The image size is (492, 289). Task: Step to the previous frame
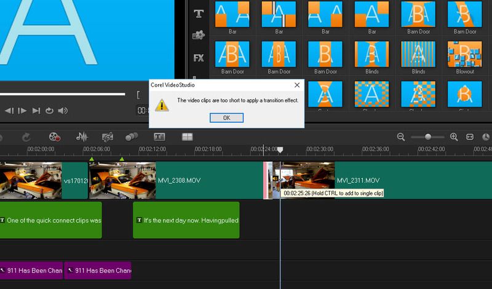9,111
